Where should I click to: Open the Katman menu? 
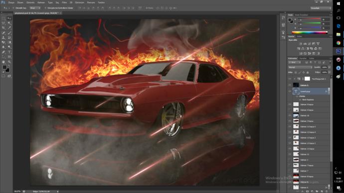point(41,2)
